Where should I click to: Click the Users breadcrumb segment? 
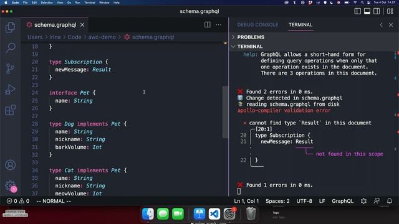pos(35,37)
